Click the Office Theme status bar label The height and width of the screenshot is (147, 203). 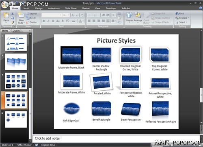click(24, 145)
